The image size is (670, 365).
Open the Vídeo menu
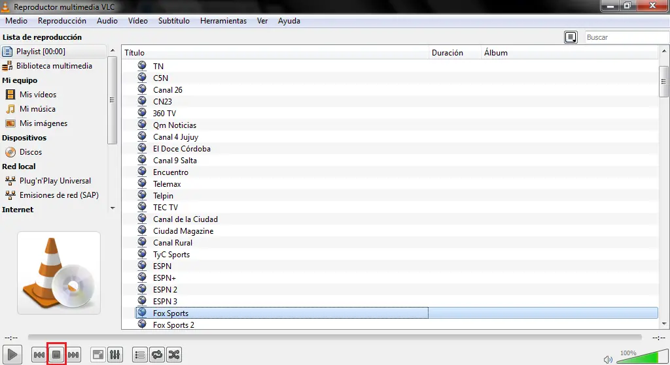tap(137, 21)
